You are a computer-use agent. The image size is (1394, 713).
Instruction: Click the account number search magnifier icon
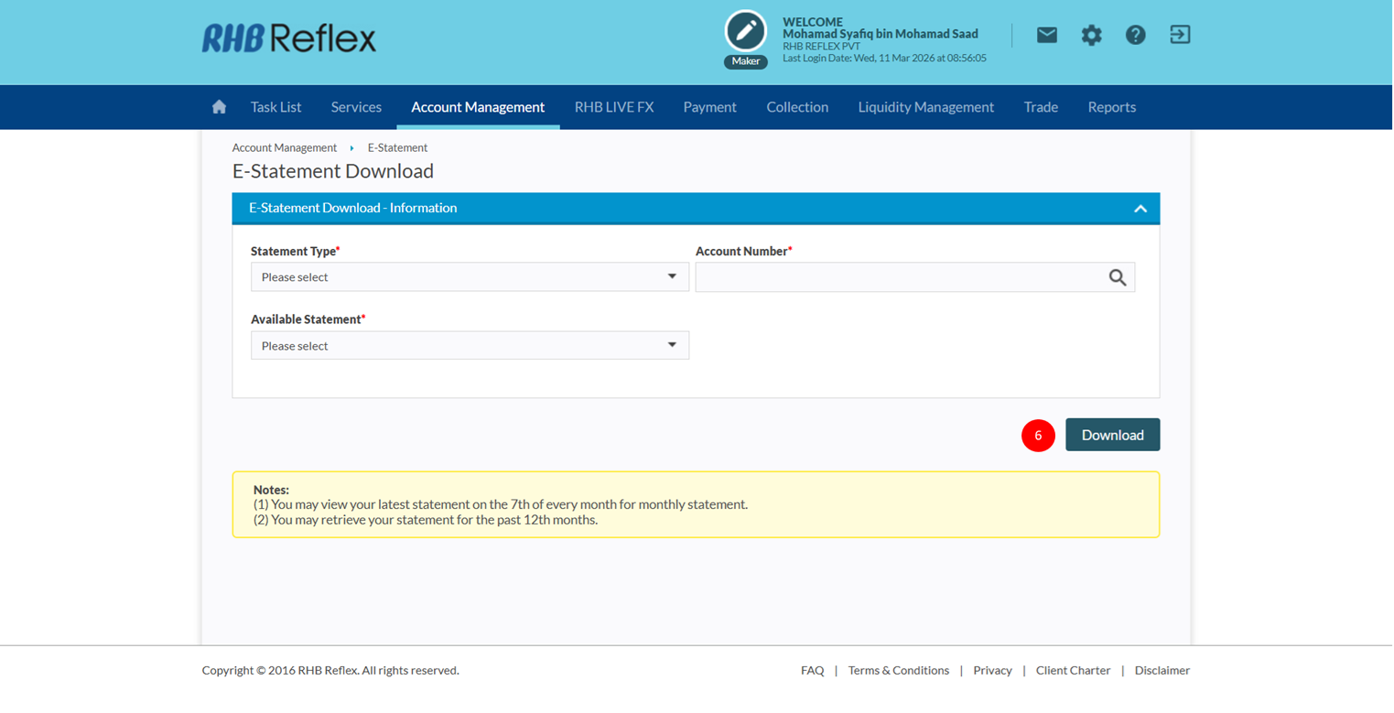pyautogui.click(x=1117, y=277)
